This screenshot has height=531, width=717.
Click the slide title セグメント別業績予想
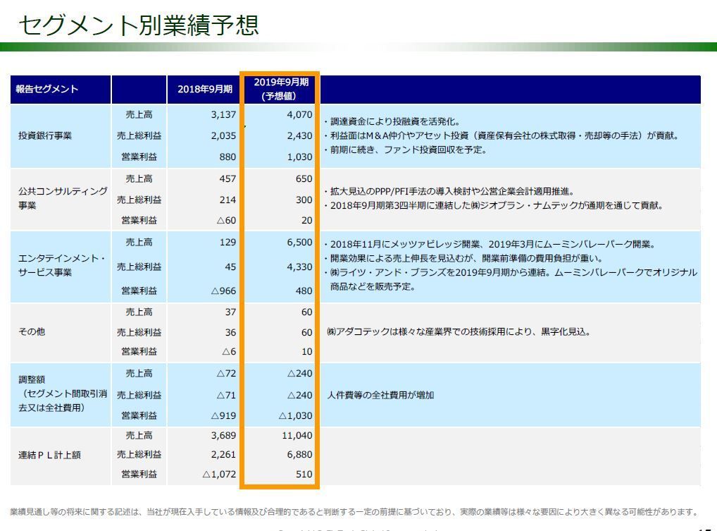pos(138,25)
